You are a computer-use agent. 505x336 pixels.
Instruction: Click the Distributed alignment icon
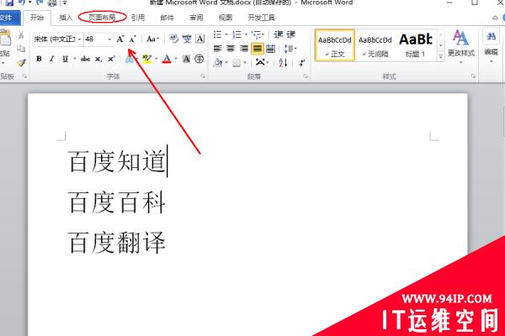(270, 49)
